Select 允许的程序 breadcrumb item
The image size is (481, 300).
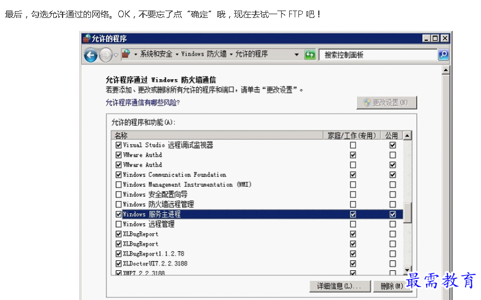pyautogui.click(x=251, y=54)
